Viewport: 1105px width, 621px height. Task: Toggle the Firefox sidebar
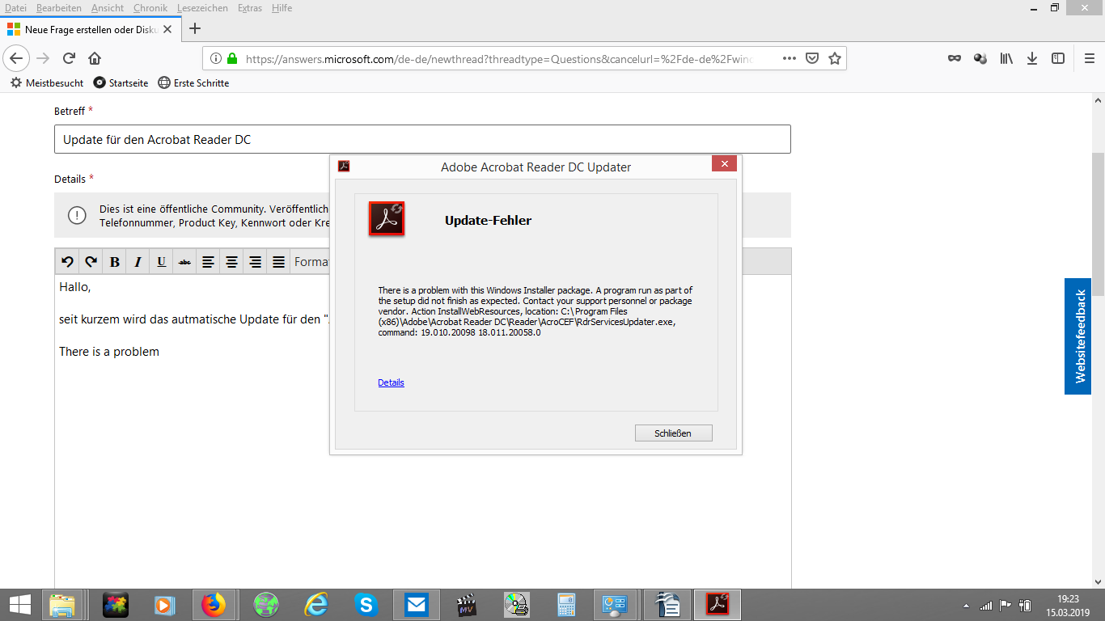point(1058,58)
